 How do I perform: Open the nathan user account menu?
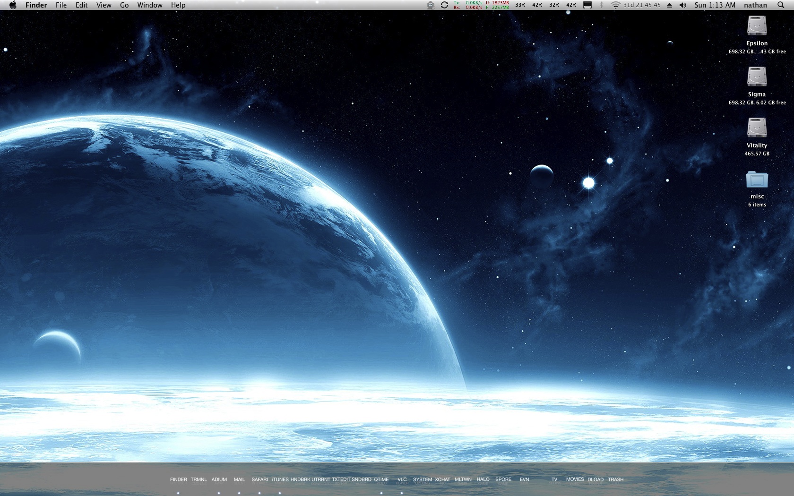tap(756, 5)
